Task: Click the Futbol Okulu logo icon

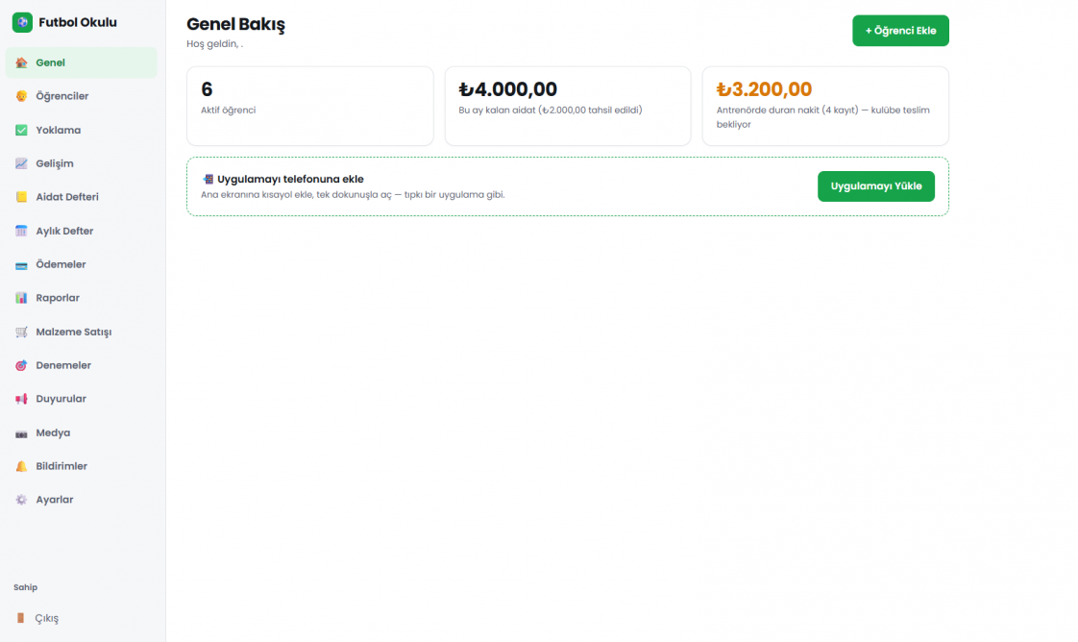Action: tap(22, 22)
